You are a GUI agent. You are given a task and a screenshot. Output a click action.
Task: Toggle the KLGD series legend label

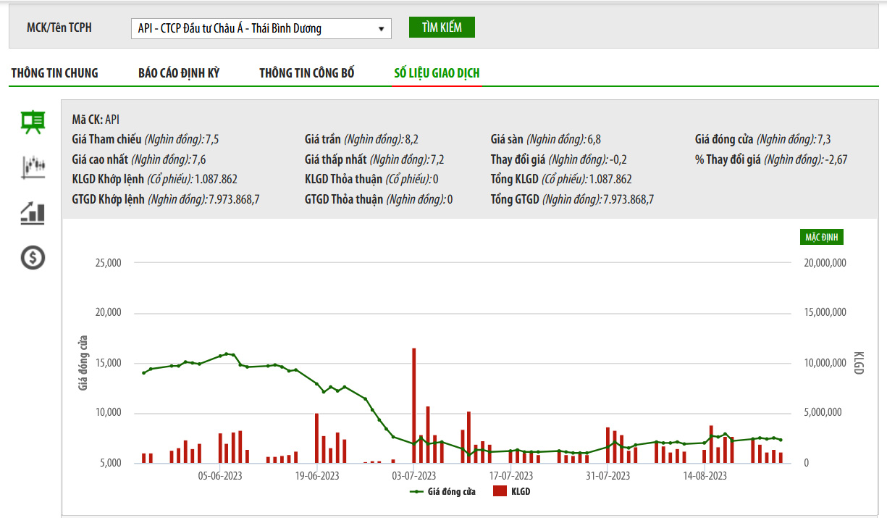click(x=521, y=491)
